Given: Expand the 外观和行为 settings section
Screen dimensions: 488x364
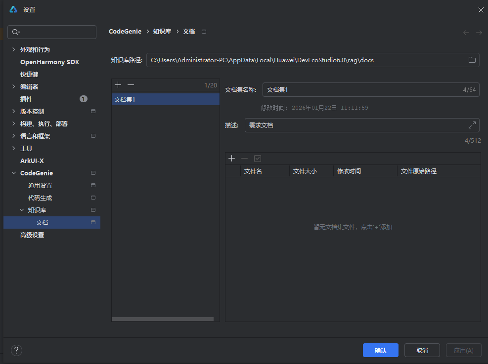Looking at the screenshot, I should [13, 49].
